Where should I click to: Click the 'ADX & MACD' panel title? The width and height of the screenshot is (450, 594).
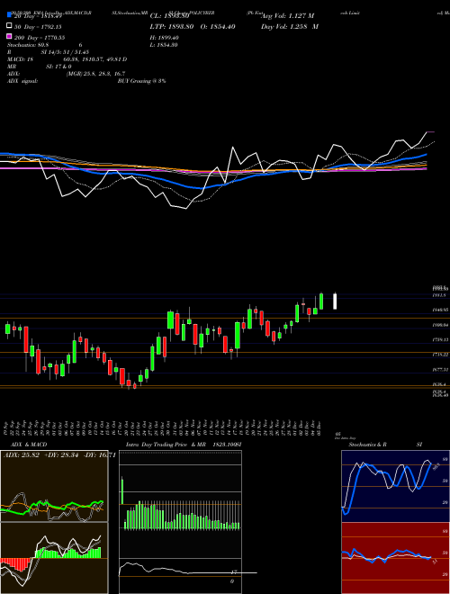tap(29, 445)
